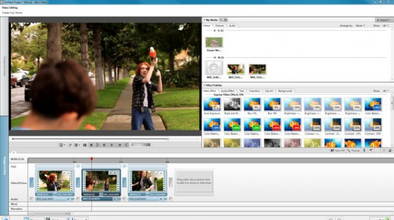Choose the Blur 4% effect icon
Screen dimensions: 394x220
tap(252, 104)
